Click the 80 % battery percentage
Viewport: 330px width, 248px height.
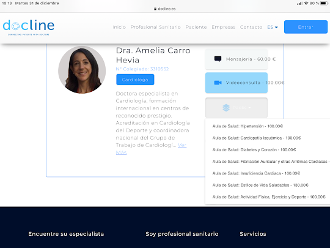coord(314,3)
